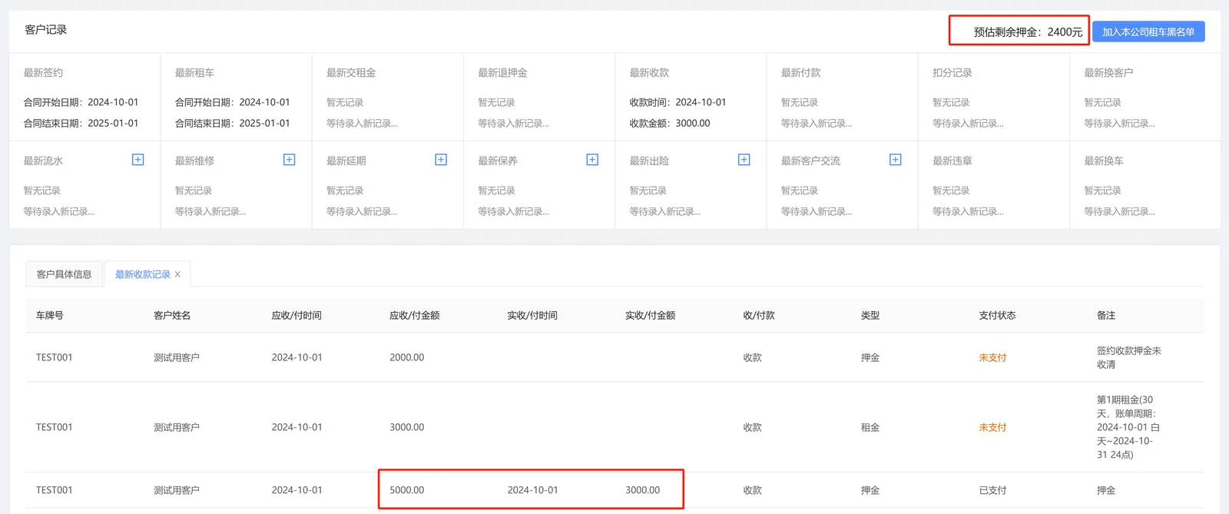Viewport: 1229px width, 514px height.
Task: Switch to 客户具体信息 tab
Action: (65, 274)
